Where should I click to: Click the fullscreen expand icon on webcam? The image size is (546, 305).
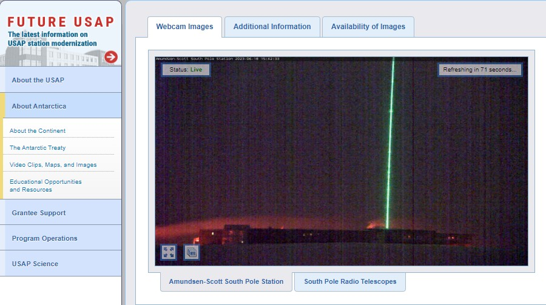click(x=169, y=252)
